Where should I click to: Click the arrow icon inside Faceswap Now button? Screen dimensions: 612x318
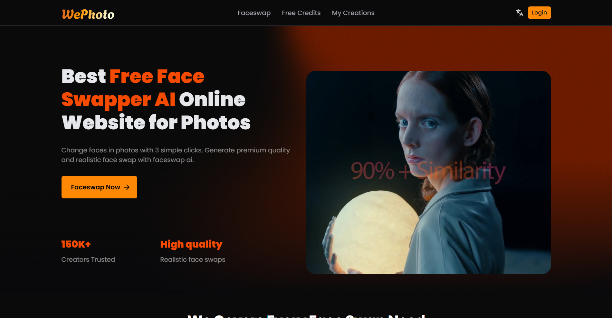127,187
